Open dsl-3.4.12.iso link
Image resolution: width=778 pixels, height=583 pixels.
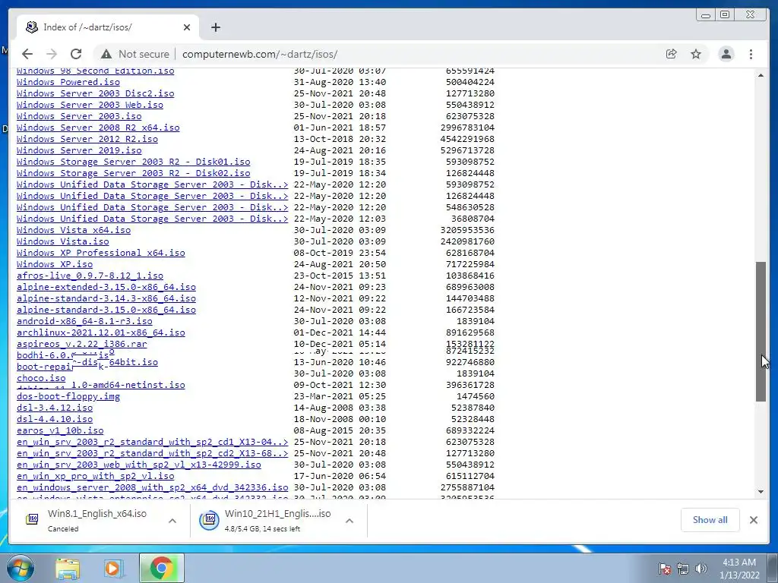55,408
